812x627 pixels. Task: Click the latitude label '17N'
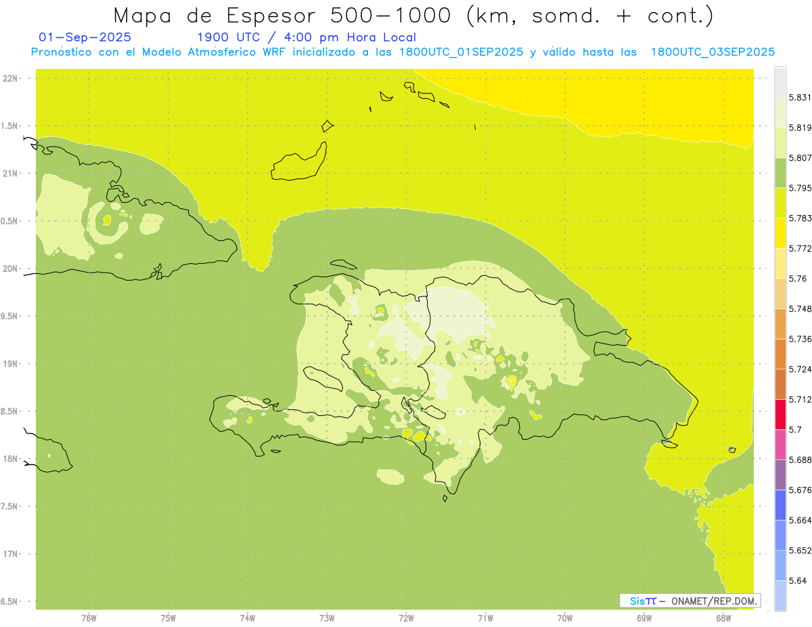[x=11, y=554]
